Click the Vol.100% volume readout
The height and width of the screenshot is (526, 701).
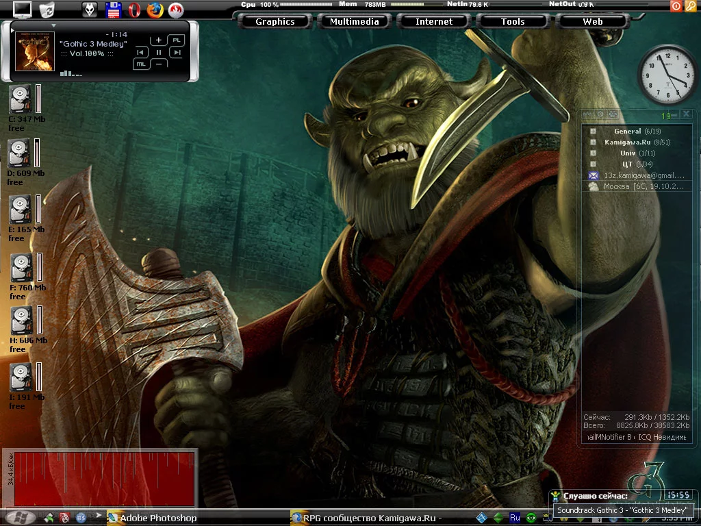(x=87, y=53)
